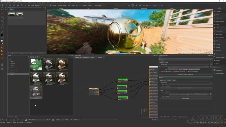Select the white background color swatch
Image resolution: width=226 pixels, height=127 pixels.
click(x=2, y=41)
